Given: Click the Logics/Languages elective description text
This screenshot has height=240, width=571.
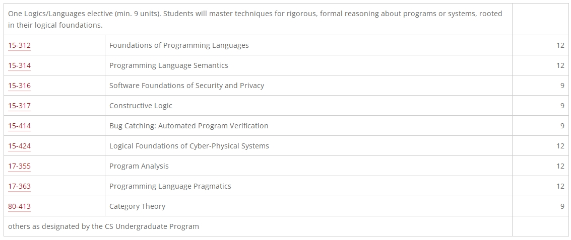Looking at the screenshot, I should pyautogui.click(x=255, y=19).
